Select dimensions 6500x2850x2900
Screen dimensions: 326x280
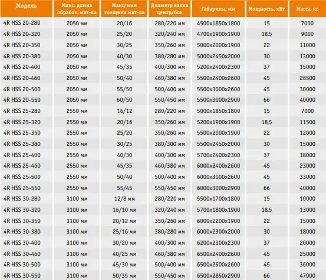218,276
